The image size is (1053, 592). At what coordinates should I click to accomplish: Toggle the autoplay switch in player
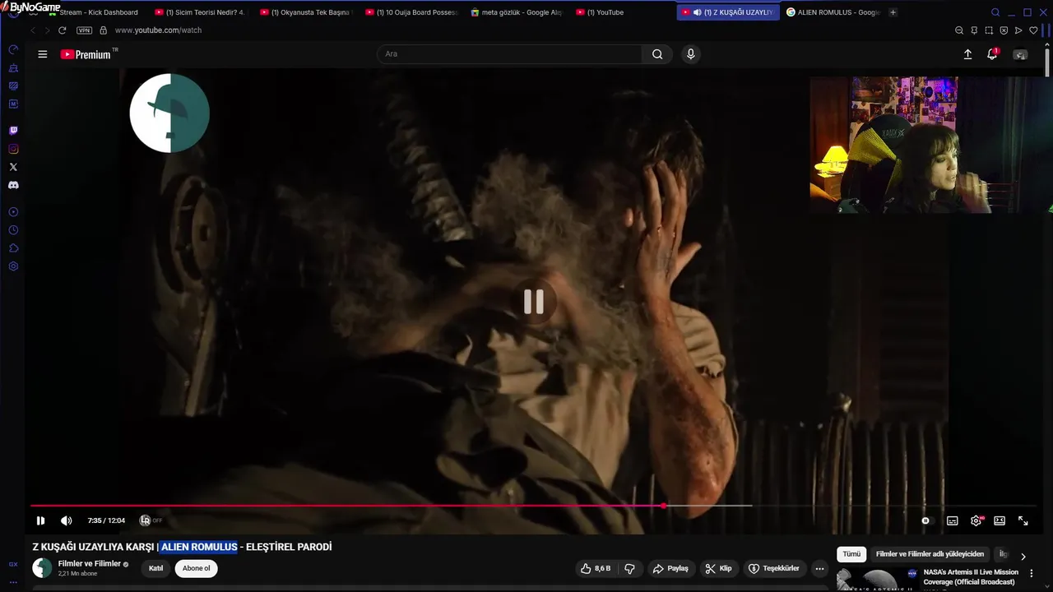(925, 520)
